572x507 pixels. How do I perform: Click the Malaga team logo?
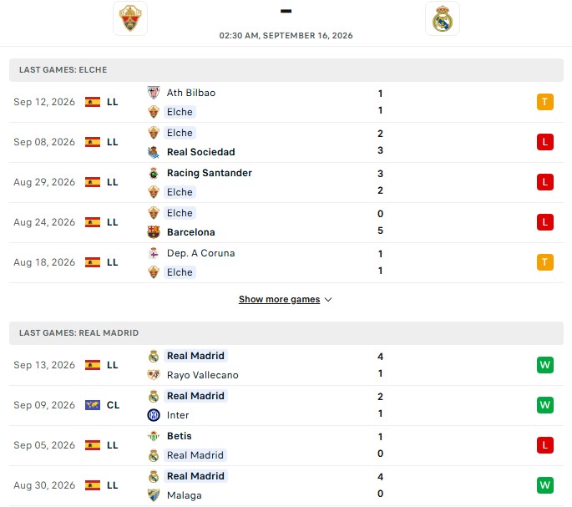[x=154, y=495]
